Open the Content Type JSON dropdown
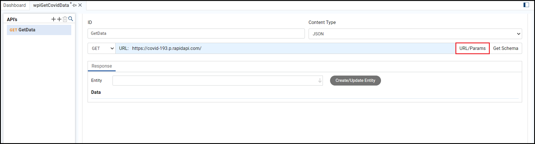Image resolution: width=535 pixels, height=144 pixels. tap(415, 34)
